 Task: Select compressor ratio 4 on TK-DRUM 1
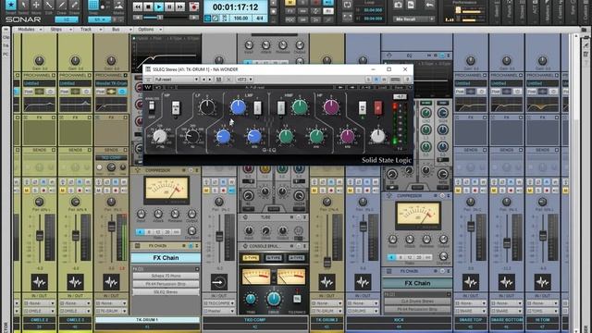click(x=140, y=232)
